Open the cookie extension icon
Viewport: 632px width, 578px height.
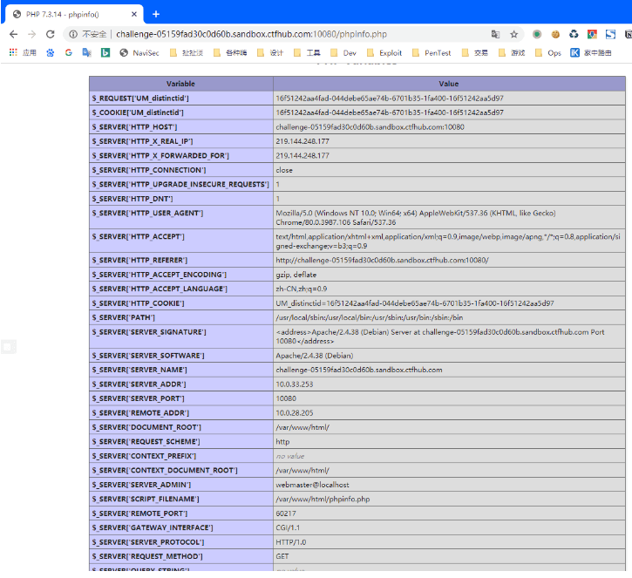click(x=555, y=34)
